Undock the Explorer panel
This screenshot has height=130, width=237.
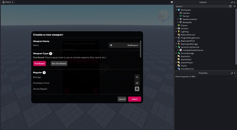pyautogui.click(x=232, y=2)
